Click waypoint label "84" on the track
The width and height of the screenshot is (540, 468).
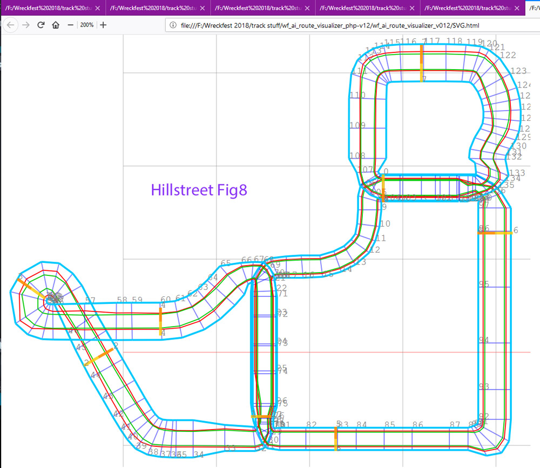coord(362,425)
